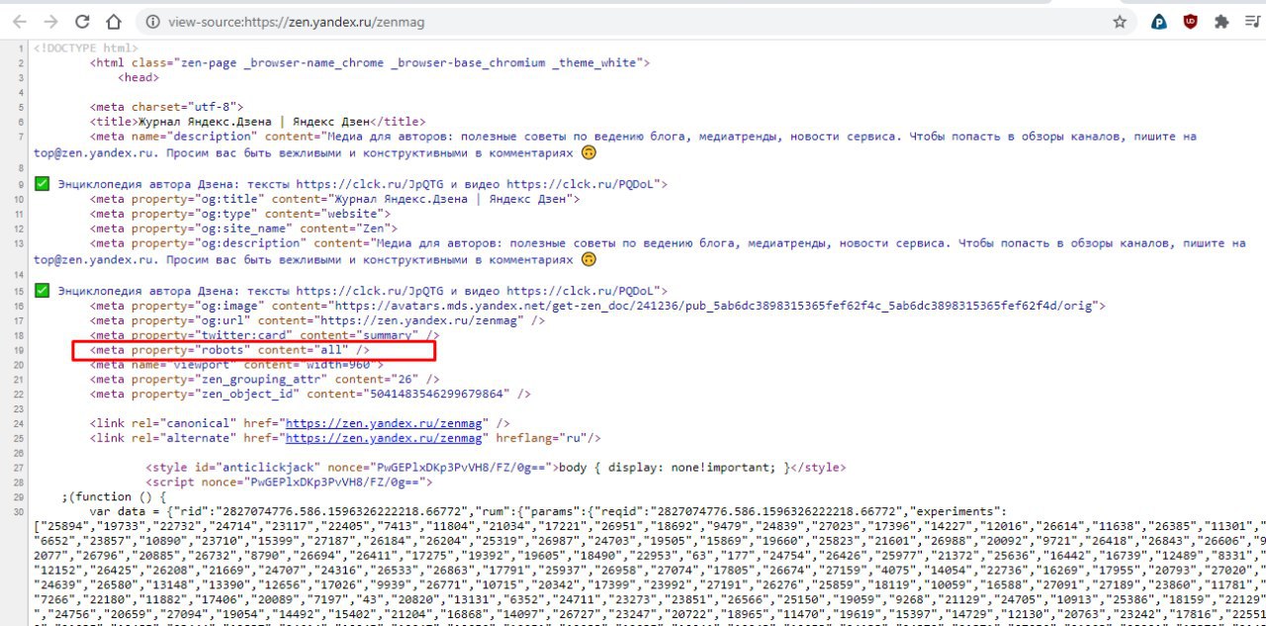Click the twitter:card content="summary" line
The width and height of the screenshot is (1266, 626).
265,336
